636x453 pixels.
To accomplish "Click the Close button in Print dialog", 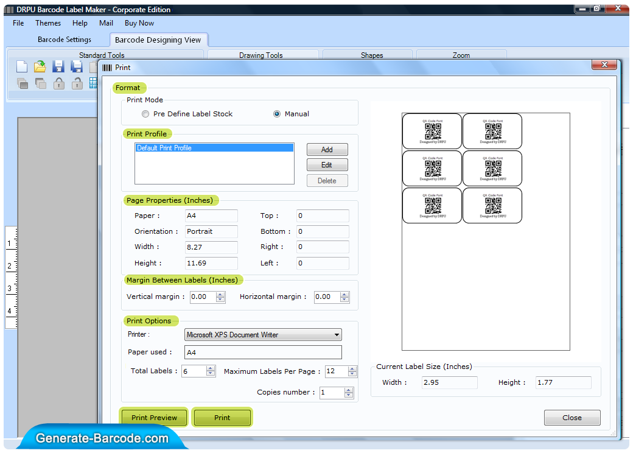I will pyautogui.click(x=572, y=418).
